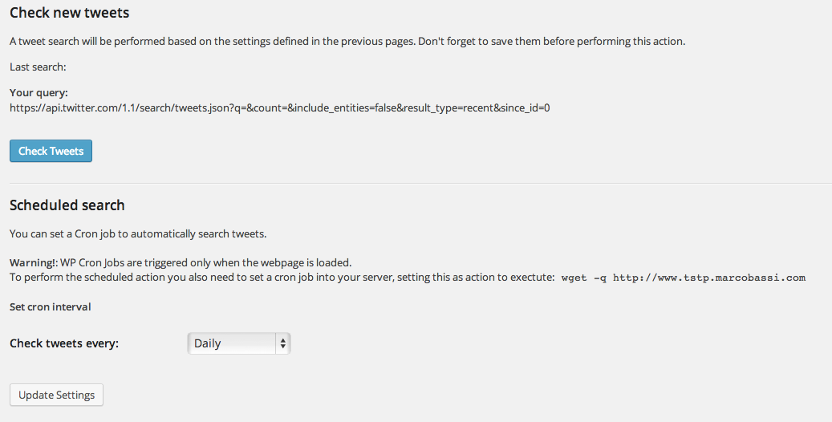Image resolution: width=832 pixels, height=422 pixels.
Task: Click the Last search label
Action: tap(38, 67)
